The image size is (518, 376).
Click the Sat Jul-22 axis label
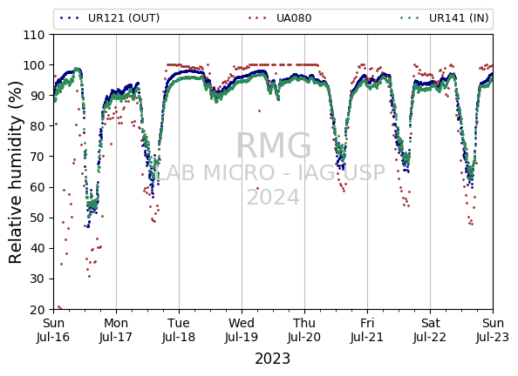click(430, 330)
